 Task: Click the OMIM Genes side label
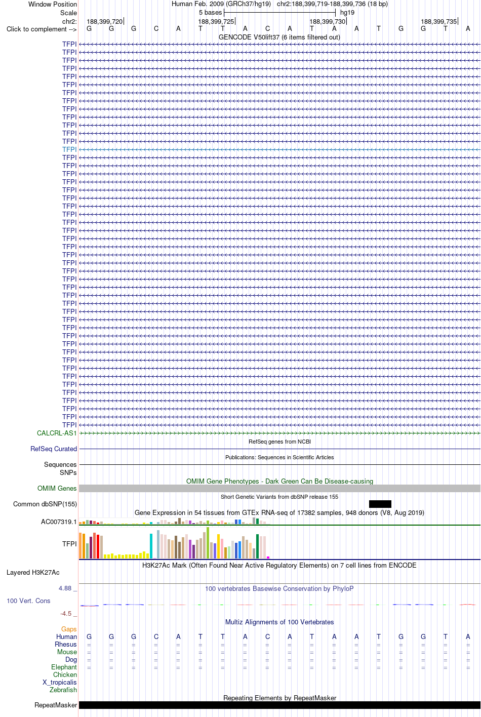(x=57, y=488)
